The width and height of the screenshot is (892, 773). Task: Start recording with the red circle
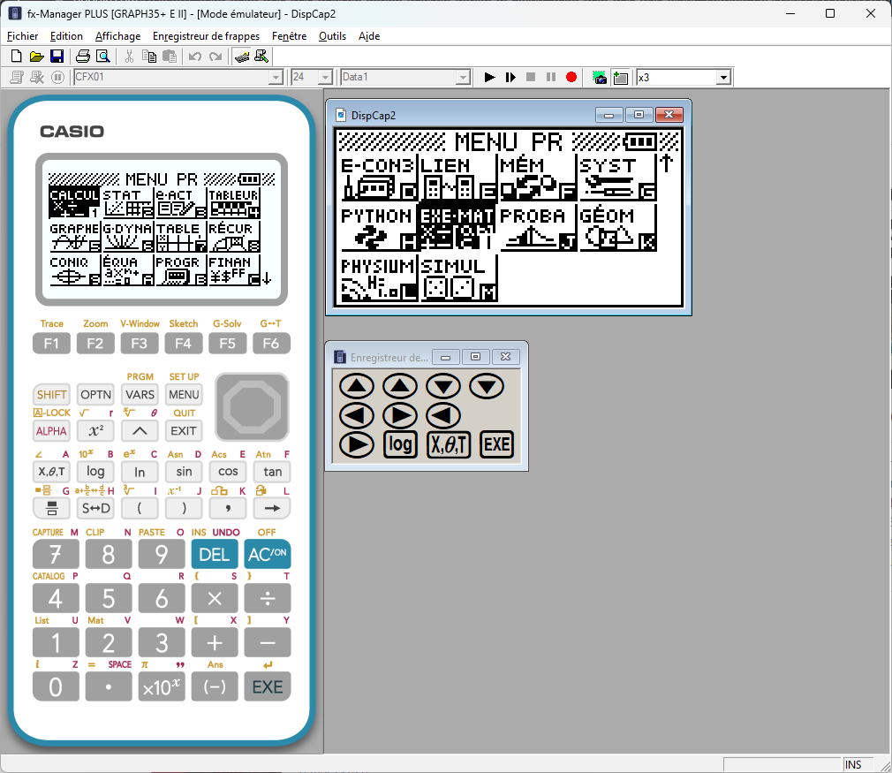(571, 77)
